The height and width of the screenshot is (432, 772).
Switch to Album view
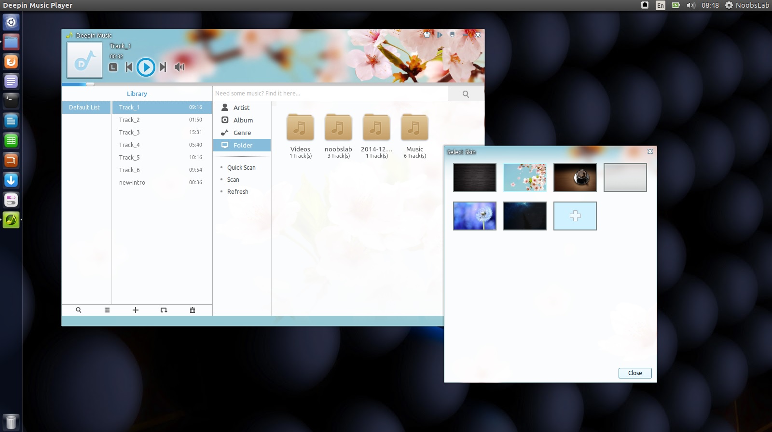point(242,120)
